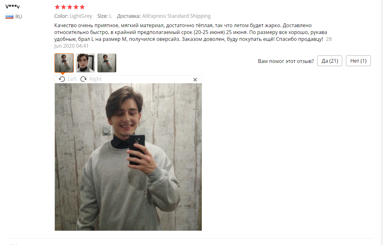Vote Да (21) on review helpfulness

coord(330,61)
